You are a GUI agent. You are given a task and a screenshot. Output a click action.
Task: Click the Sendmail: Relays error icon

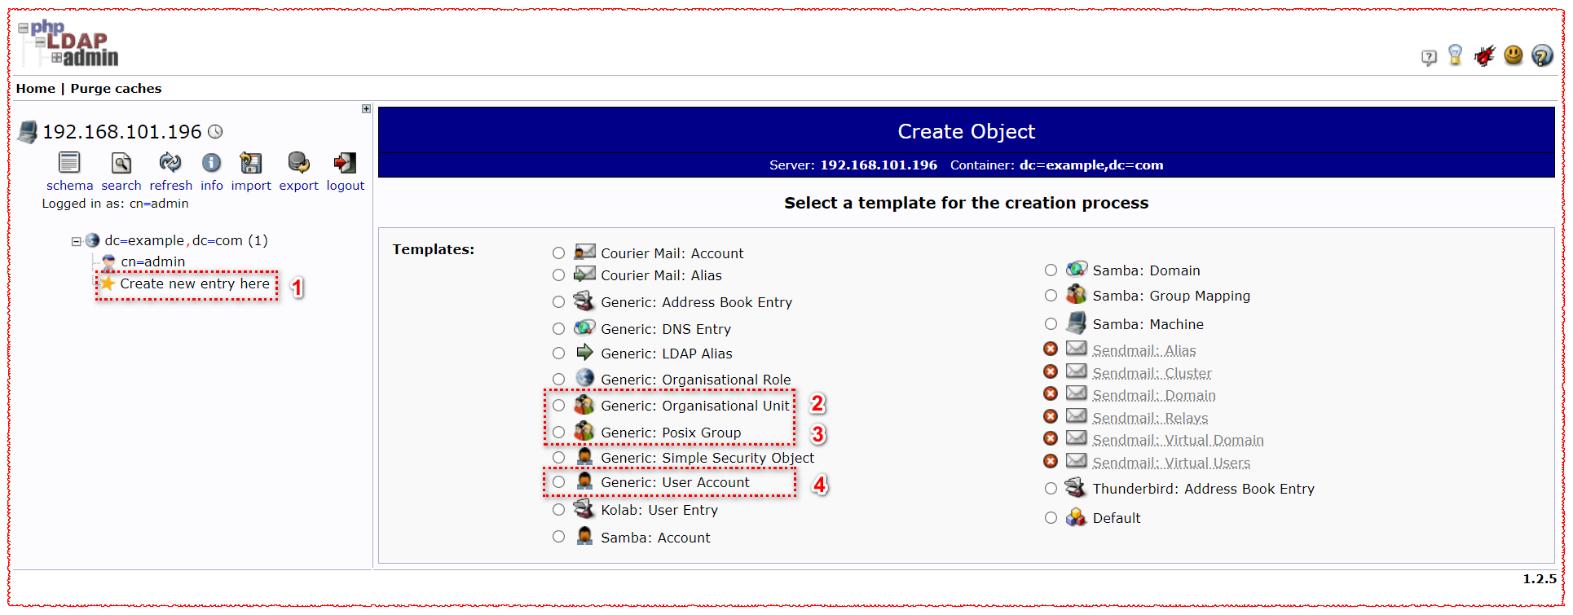coord(1051,416)
